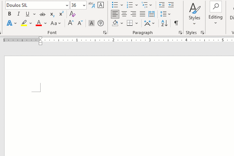234x156 pixels.
Task: Increase the paragraph indent
Action: pos(171,5)
